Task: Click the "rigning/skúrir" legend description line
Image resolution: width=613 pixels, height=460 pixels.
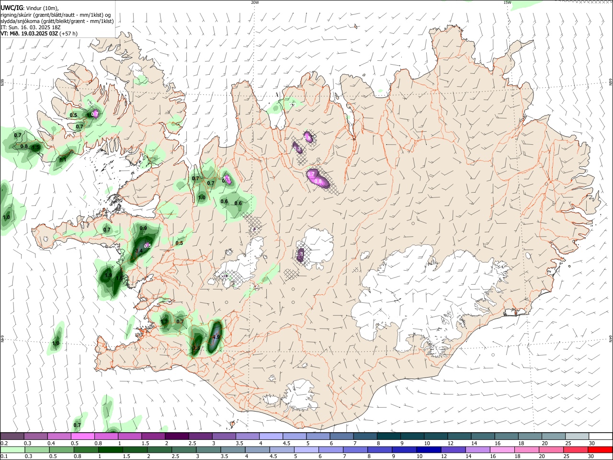Action: (56, 15)
